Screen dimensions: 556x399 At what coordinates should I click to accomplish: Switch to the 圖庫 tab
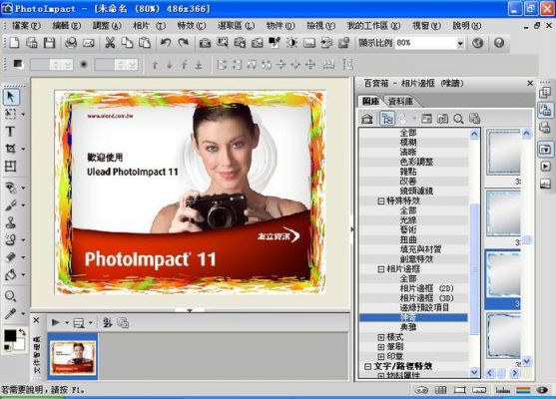(x=370, y=102)
